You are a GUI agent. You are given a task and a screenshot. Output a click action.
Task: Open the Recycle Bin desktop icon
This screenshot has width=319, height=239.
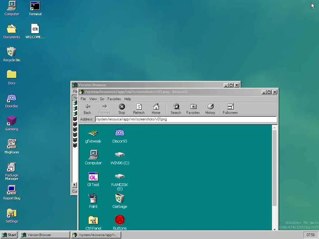coord(12,54)
